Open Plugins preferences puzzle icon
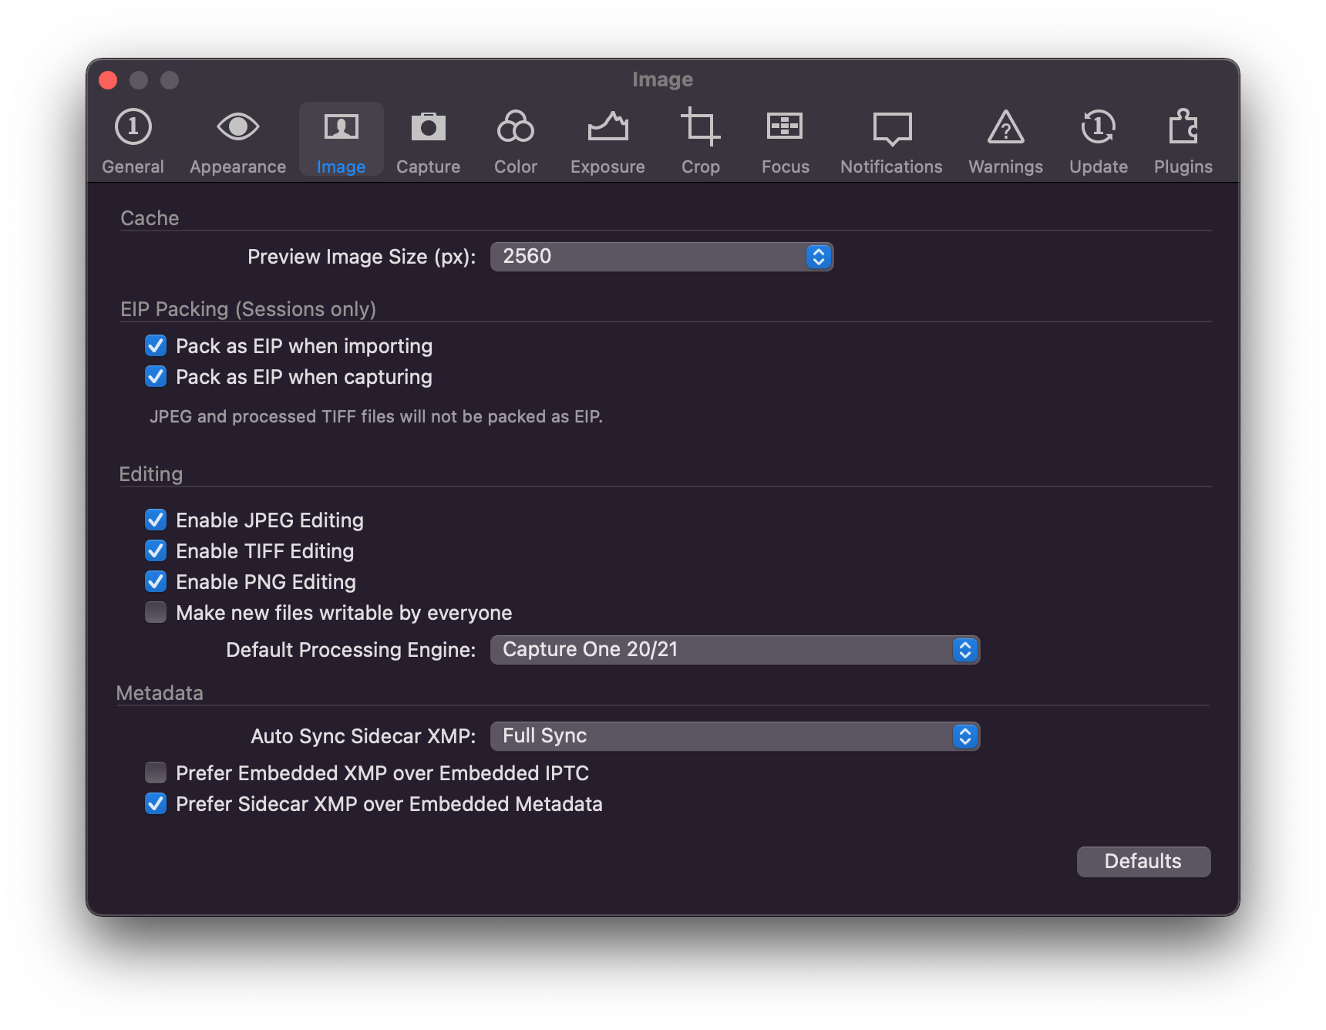The height and width of the screenshot is (1030, 1326). click(1183, 127)
